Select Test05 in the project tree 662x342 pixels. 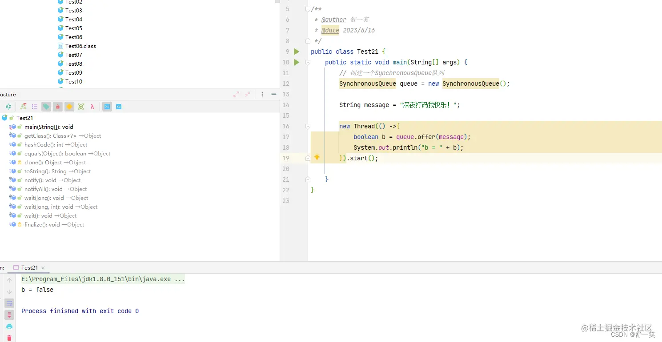coord(73,28)
